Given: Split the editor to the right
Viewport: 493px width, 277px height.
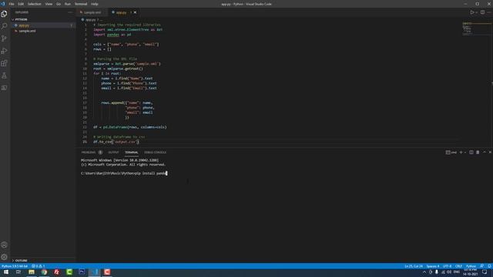Looking at the screenshot, I should 482,12.
